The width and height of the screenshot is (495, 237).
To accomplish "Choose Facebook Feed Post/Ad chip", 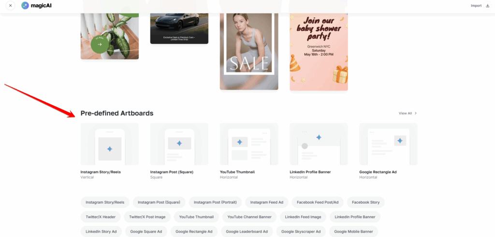I will click(318, 202).
